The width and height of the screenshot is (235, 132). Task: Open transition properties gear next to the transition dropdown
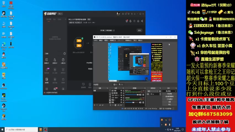coord(160,91)
